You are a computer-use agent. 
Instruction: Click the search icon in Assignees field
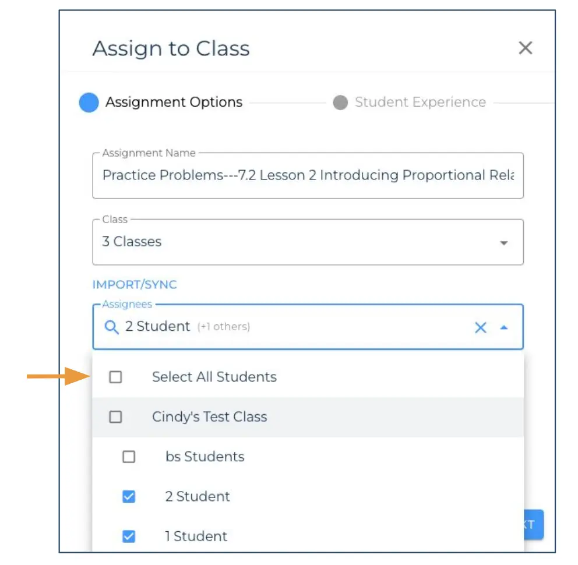(x=111, y=327)
